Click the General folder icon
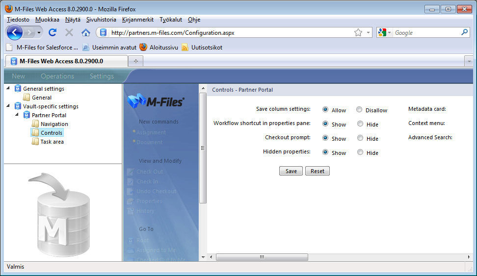Screen dimensions: 477x276 click(27, 97)
